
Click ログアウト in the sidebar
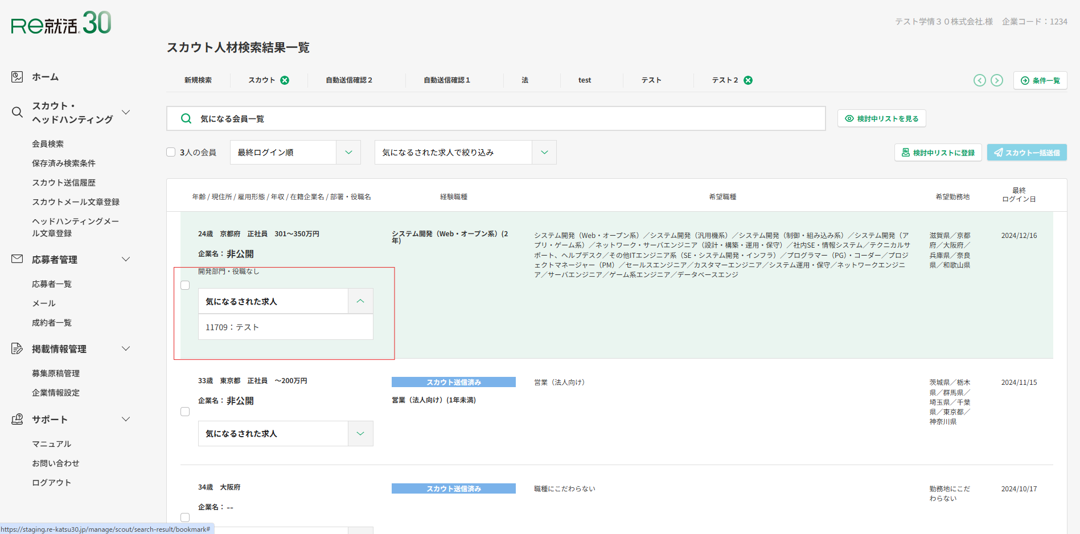[x=52, y=483]
